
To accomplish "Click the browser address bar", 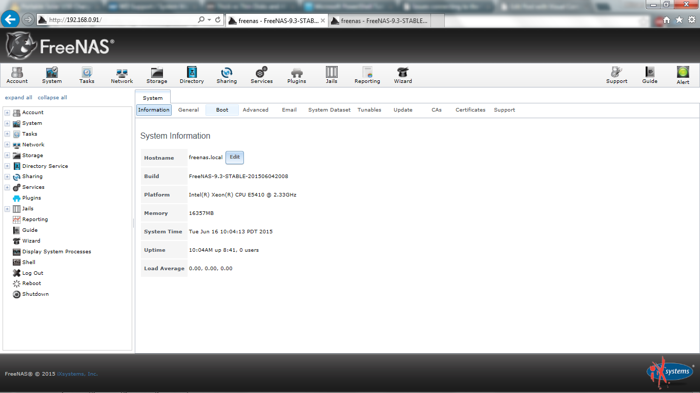I will [x=123, y=20].
